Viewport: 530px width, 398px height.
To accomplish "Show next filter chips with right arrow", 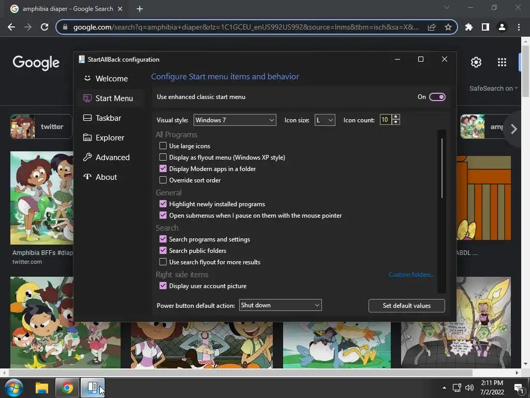I will tap(513, 129).
